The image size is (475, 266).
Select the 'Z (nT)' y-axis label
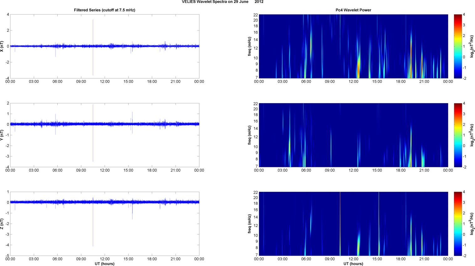pyautogui.click(x=3, y=224)
